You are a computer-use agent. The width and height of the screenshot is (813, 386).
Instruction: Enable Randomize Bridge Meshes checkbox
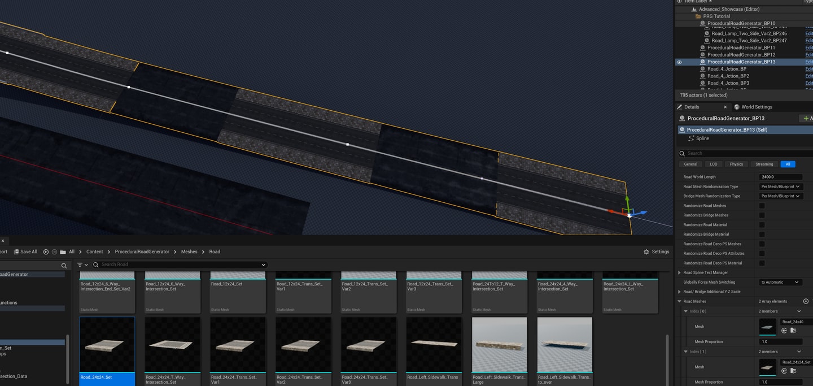pyautogui.click(x=762, y=215)
